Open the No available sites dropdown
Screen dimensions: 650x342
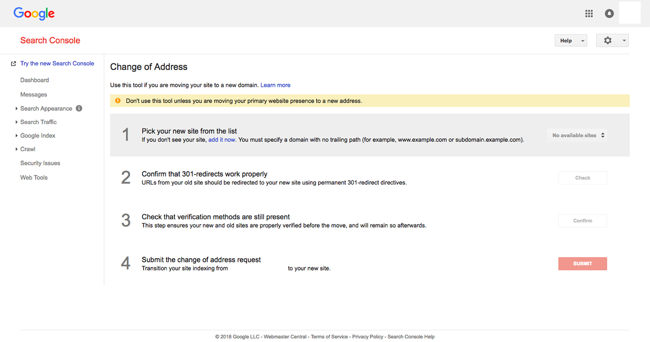pos(578,135)
